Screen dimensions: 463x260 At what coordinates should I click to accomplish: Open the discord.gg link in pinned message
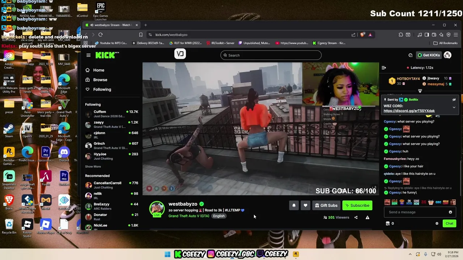pyautogui.click(x=409, y=111)
